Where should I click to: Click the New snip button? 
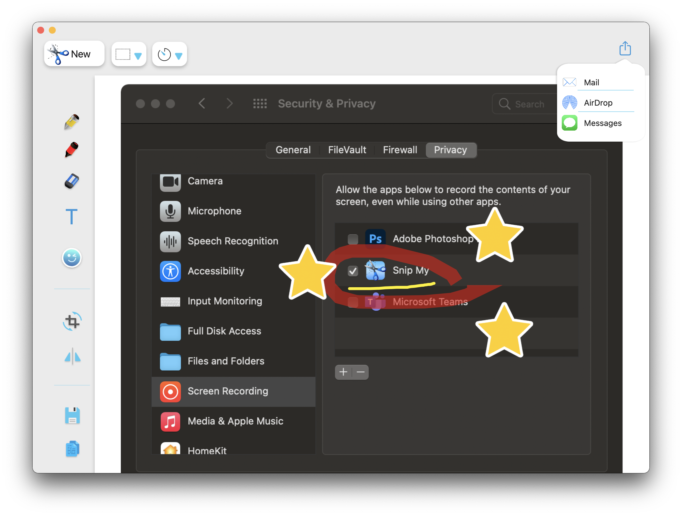click(74, 54)
